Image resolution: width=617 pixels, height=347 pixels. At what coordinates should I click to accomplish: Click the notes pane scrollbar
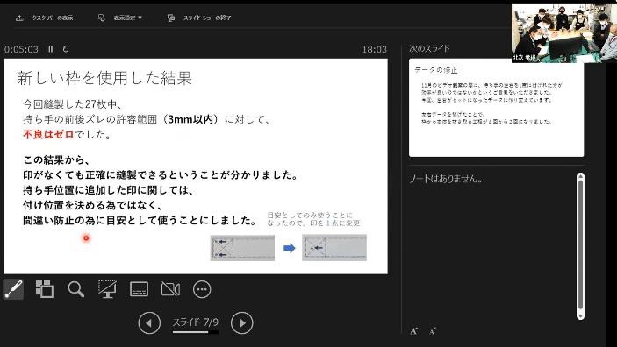coord(580,245)
